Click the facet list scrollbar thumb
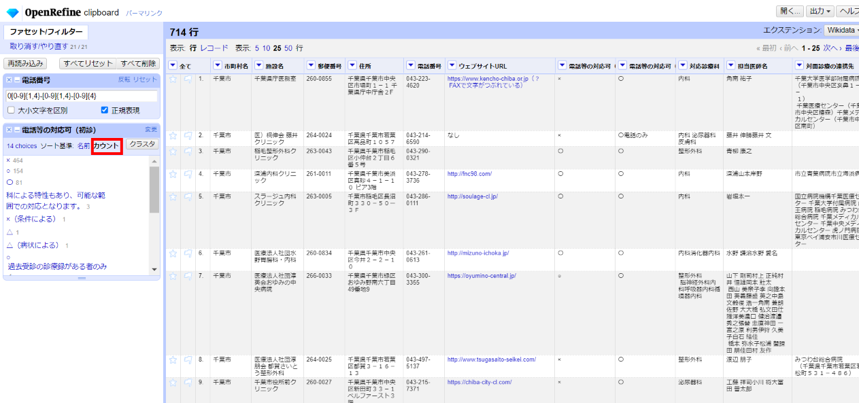Screen dimensions: 859x403 click(154, 190)
